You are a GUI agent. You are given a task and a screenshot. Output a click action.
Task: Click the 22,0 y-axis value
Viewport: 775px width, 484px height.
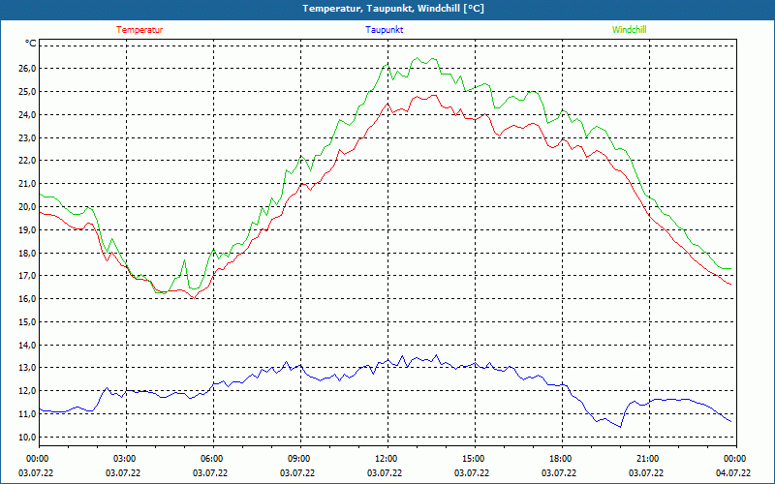tap(28, 161)
